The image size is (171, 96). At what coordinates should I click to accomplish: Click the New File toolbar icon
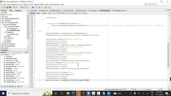[2, 7]
